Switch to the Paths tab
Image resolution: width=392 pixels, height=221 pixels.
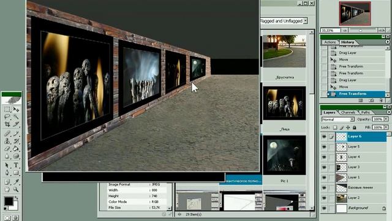(365, 112)
